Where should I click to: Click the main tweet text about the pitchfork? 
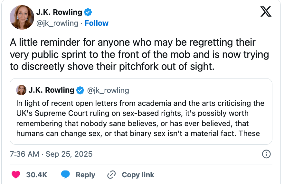(x=139, y=54)
